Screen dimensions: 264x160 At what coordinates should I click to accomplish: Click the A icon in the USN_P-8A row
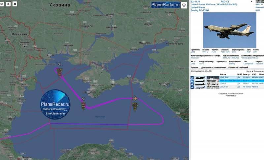pyautogui.click(x=192, y=87)
